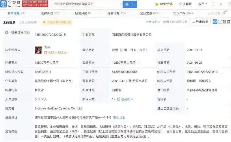Viewport: 231px width, 142px height.
Task: Click registration status 存续（在营、开业、在册）
Action: pos(129,50)
